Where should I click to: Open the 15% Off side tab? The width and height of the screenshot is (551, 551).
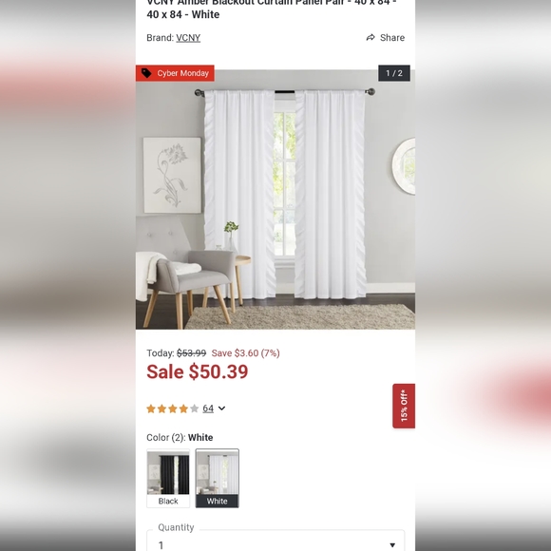click(404, 406)
